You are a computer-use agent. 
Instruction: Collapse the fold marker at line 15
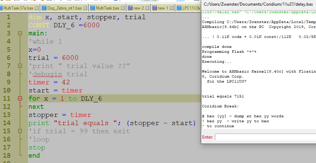(20, 131)
